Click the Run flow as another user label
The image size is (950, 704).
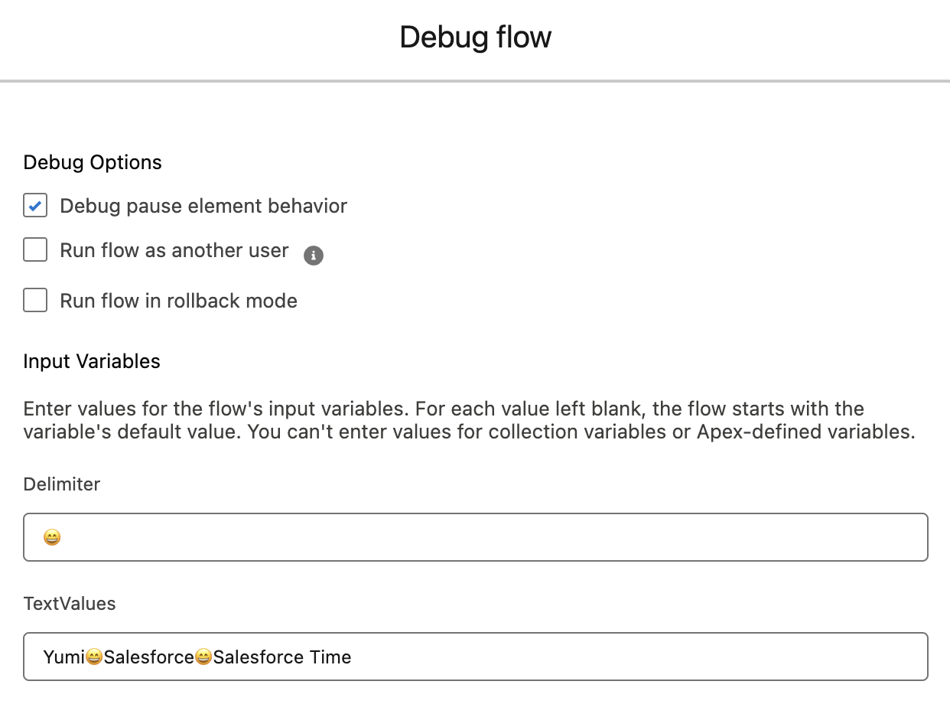point(174,249)
